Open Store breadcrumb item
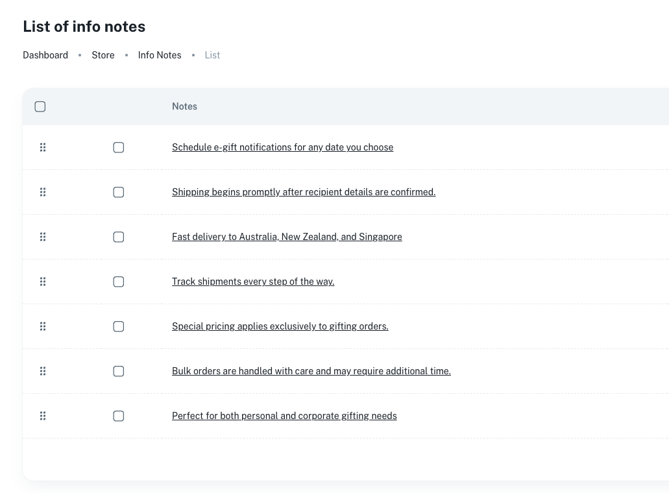The height and width of the screenshot is (493, 669). click(103, 55)
